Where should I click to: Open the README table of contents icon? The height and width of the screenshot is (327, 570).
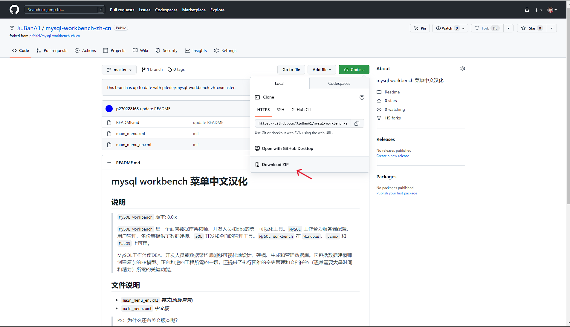(x=109, y=162)
